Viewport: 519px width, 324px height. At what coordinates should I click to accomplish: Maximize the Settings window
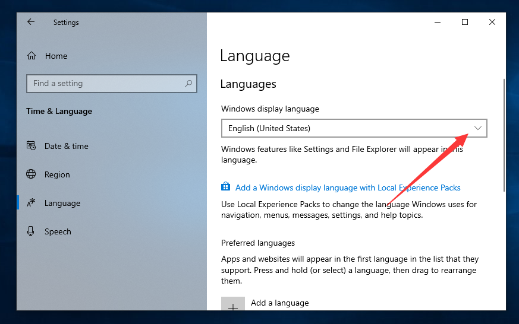coord(465,22)
